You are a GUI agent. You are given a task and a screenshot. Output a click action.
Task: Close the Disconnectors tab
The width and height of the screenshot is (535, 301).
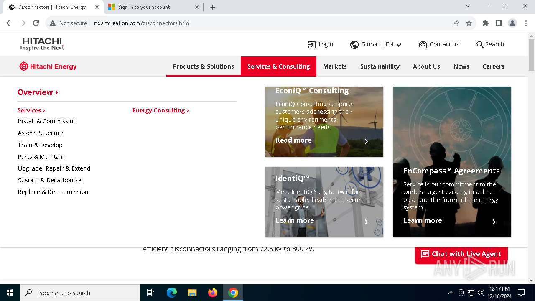click(x=97, y=7)
